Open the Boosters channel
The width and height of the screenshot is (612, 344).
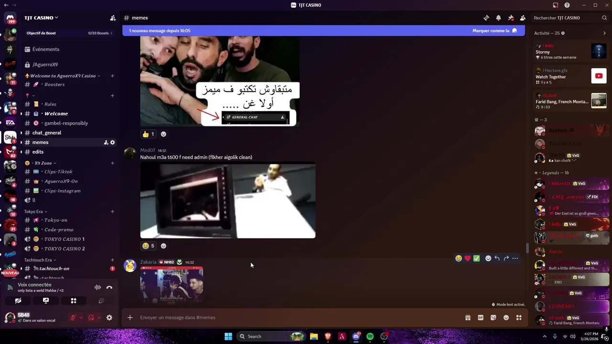54,85
